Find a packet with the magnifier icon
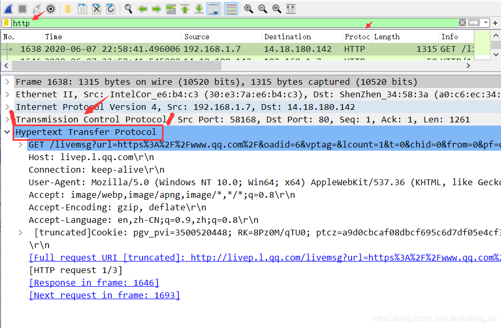Image resolution: width=501 pixels, height=328 pixels. [x=129, y=9]
